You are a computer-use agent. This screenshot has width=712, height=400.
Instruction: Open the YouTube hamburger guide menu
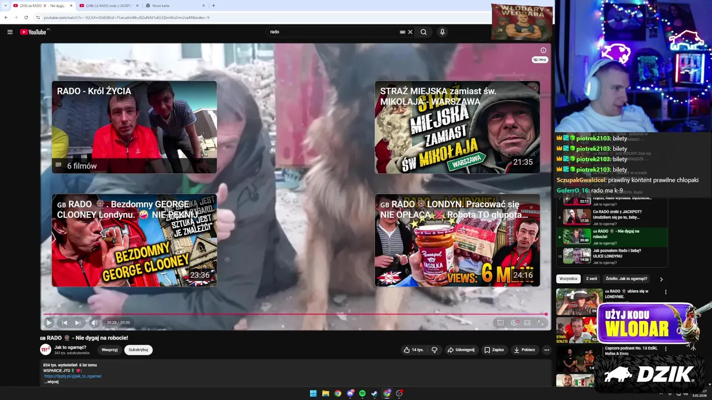pos(9,32)
